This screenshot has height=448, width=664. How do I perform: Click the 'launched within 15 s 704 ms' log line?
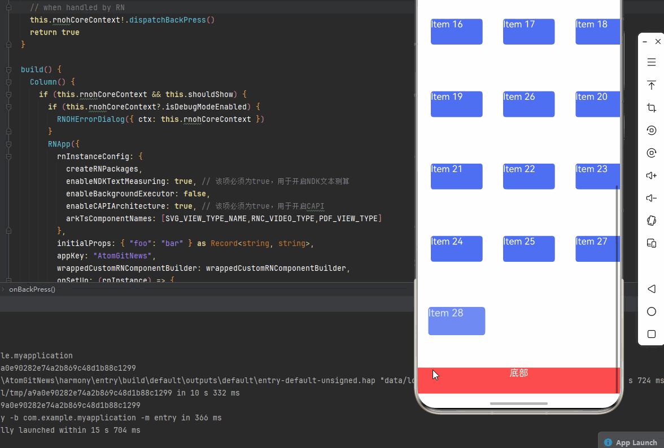(70, 431)
